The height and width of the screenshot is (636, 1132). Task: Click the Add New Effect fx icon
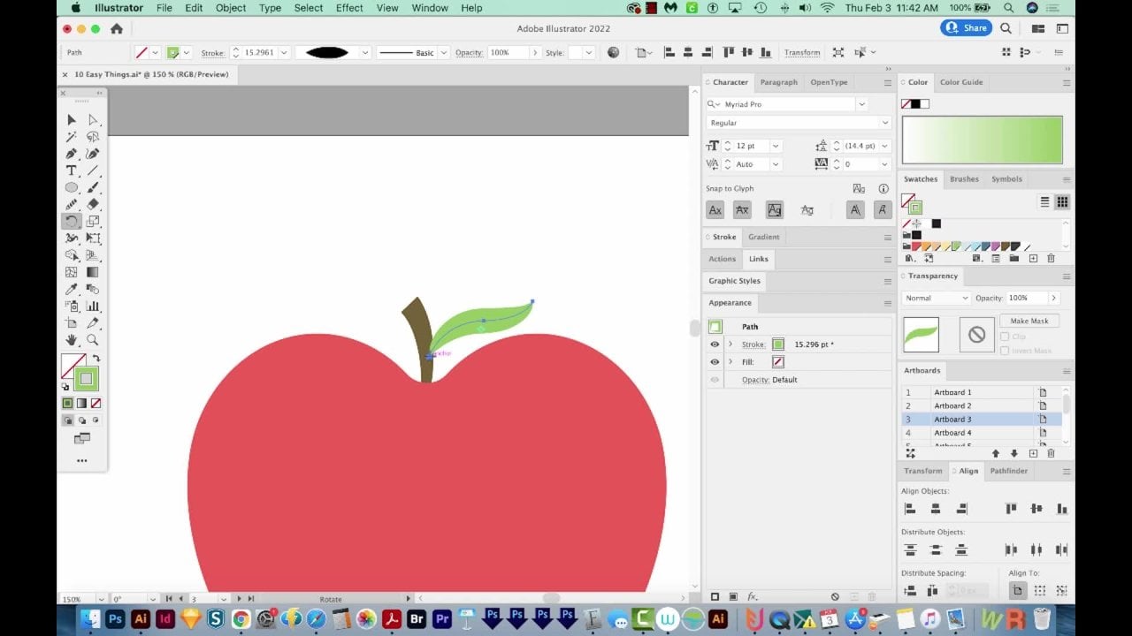753,597
